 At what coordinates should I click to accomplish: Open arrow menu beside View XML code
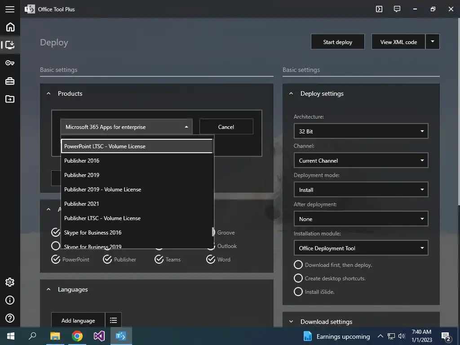(433, 42)
